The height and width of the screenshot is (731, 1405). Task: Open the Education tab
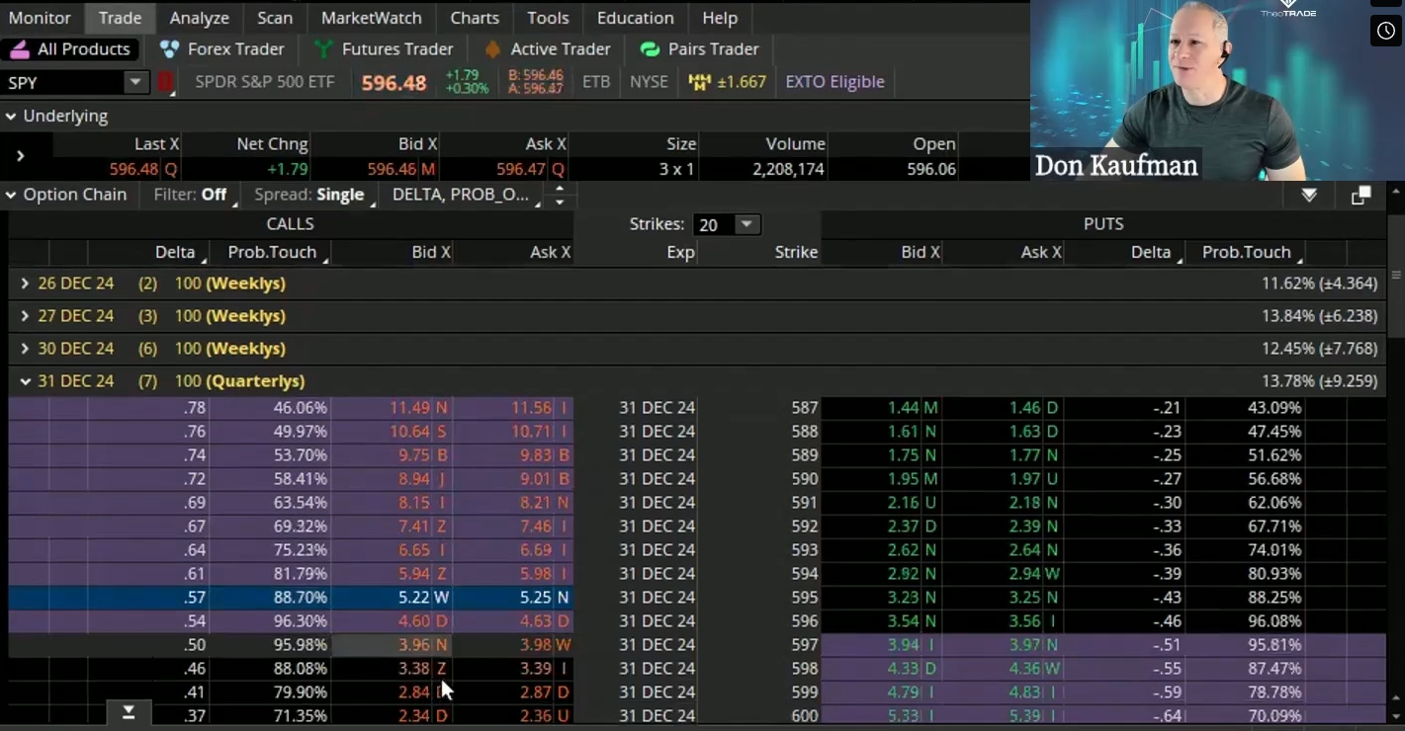click(636, 18)
